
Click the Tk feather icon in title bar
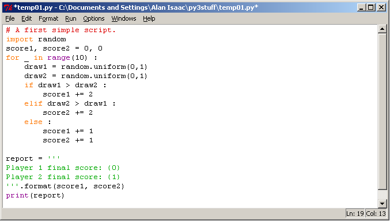[x=8, y=7]
